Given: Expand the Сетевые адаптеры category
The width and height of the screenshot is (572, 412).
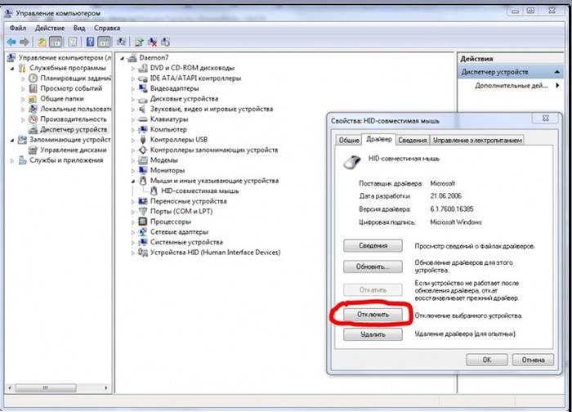Looking at the screenshot, I should (133, 232).
